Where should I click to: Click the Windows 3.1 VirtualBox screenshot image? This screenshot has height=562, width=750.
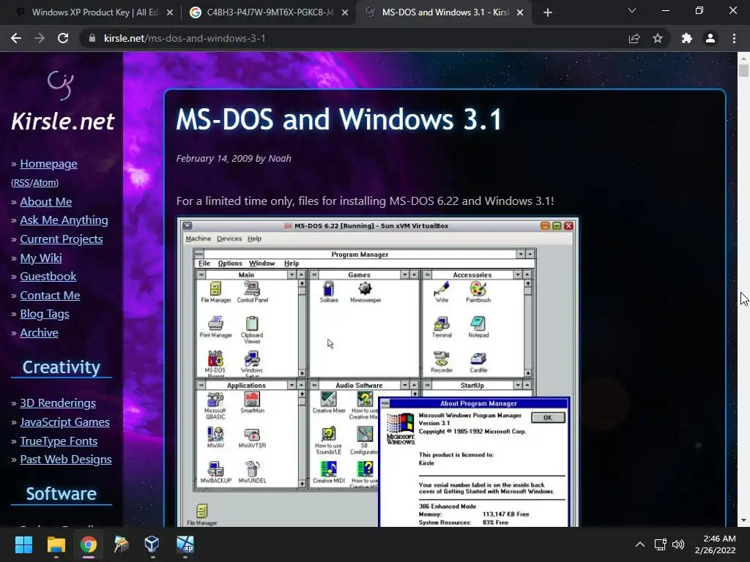tap(378, 372)
